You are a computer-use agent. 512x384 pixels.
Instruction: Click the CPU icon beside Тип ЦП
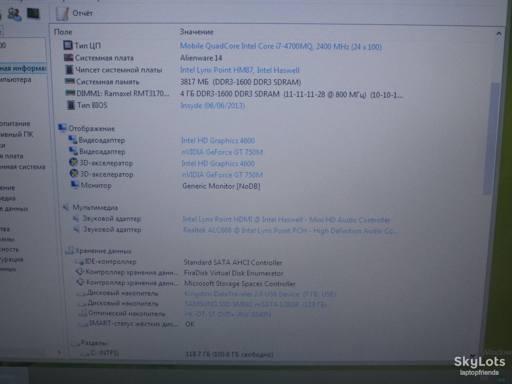[x=68, y=45]
